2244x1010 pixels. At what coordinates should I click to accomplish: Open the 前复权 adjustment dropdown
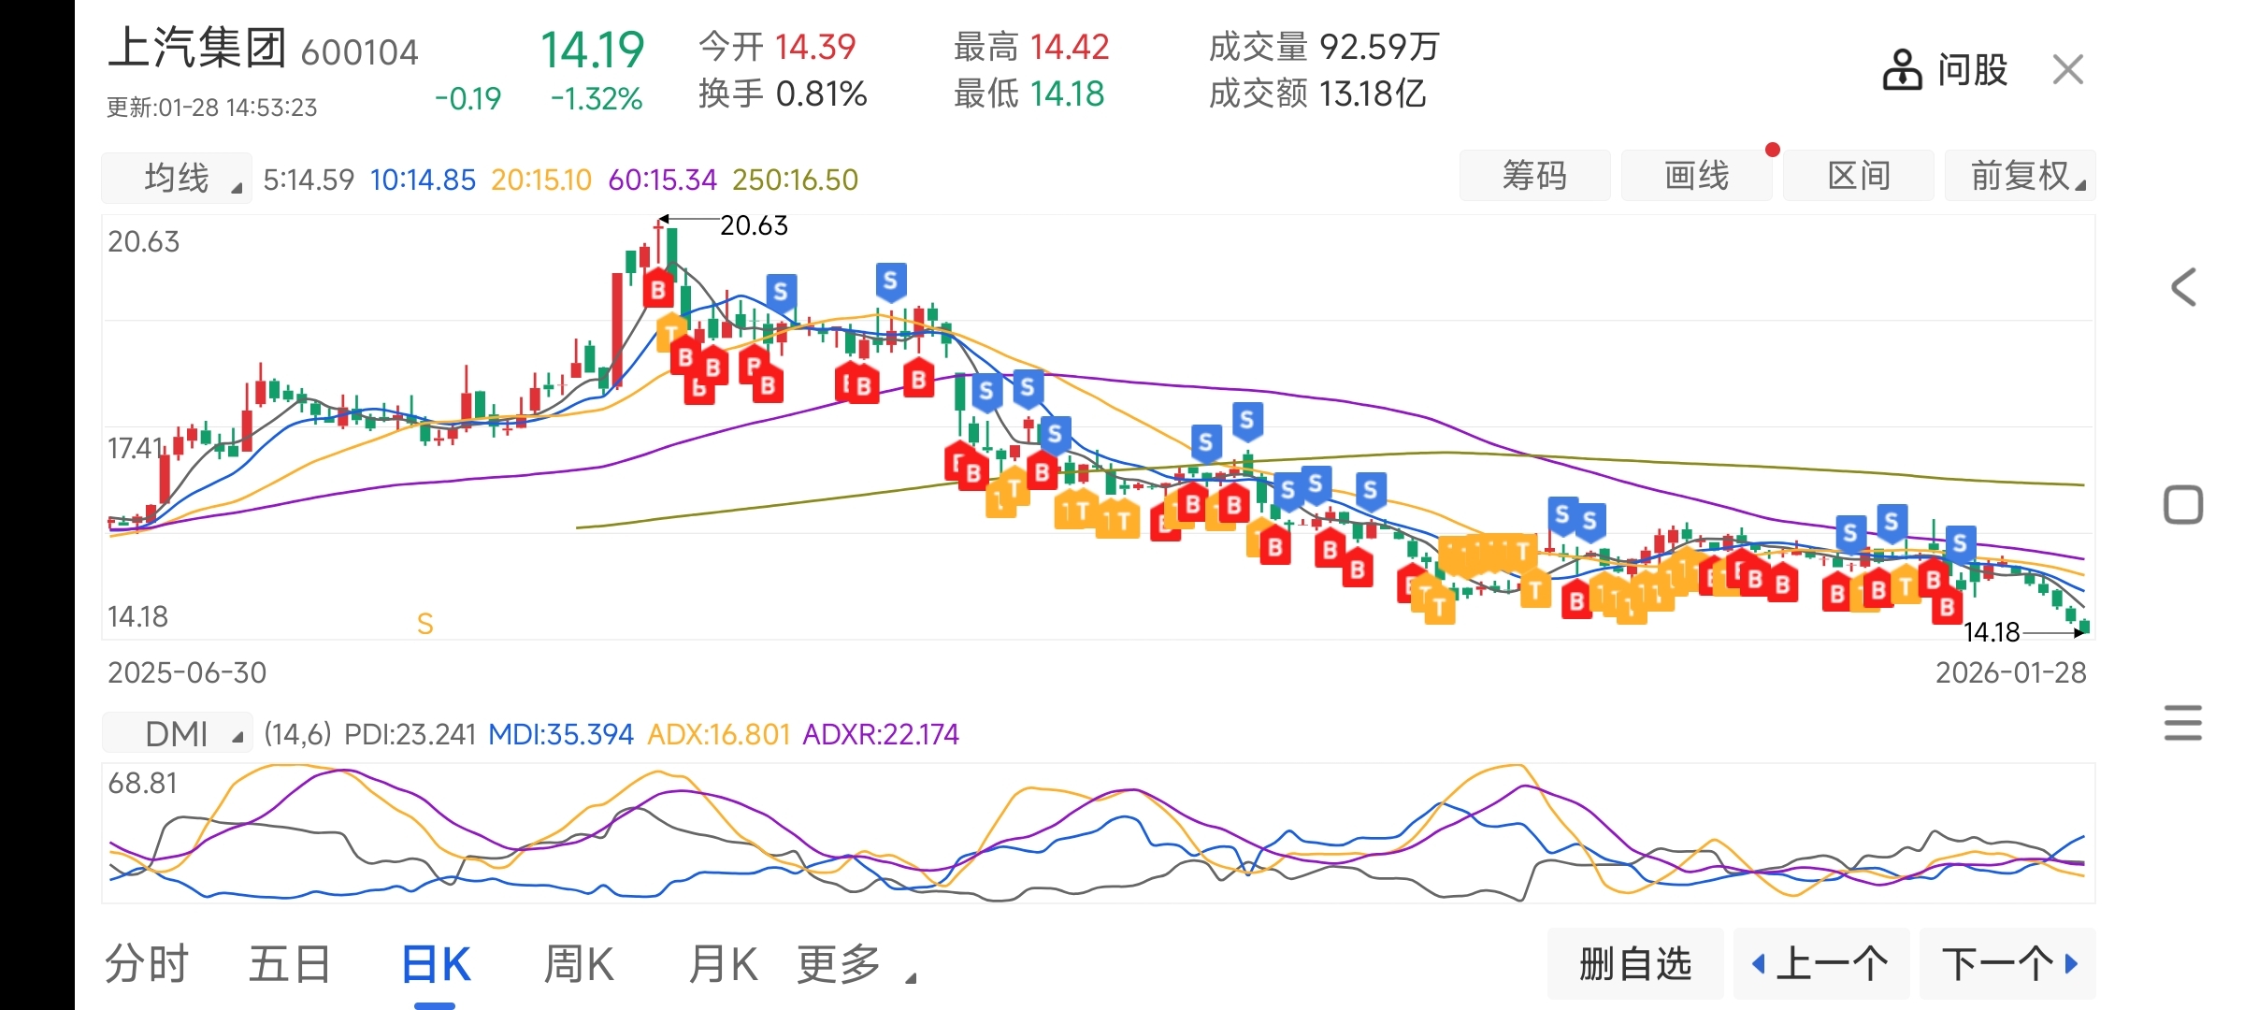pos(2020,176)
